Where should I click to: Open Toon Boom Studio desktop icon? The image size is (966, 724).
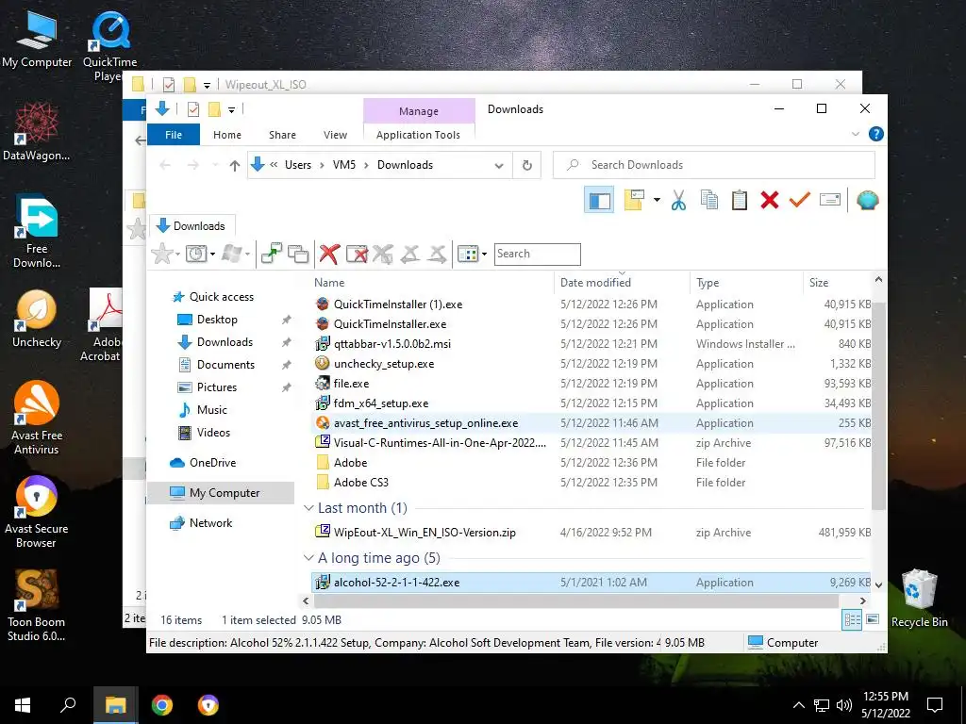pyautogui.click(x=37, y=604)
